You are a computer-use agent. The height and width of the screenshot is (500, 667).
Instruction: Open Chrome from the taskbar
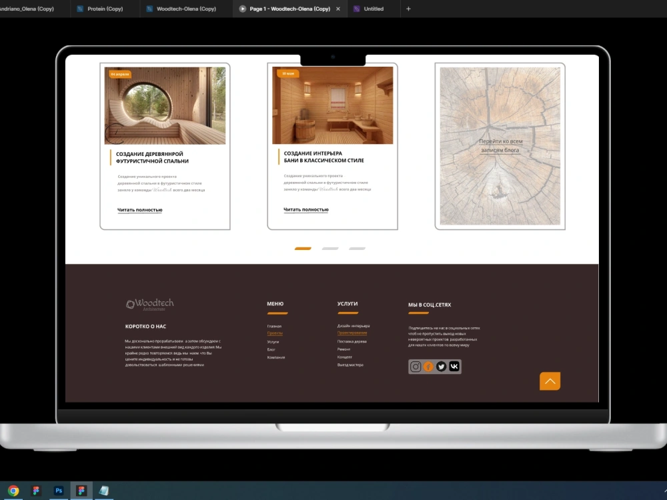(13, 491)
